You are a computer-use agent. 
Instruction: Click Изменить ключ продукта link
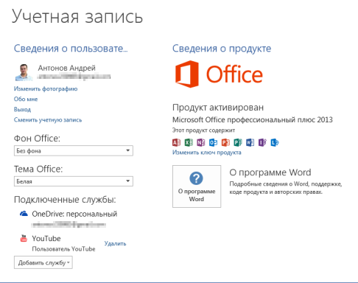coord(207,153)
